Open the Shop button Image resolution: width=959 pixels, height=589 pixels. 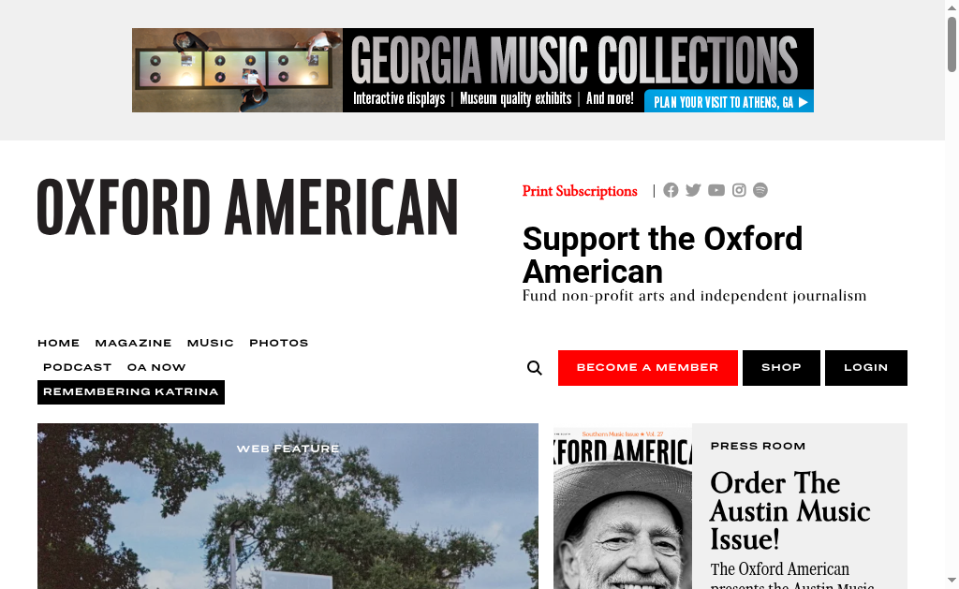click(781, 368)
